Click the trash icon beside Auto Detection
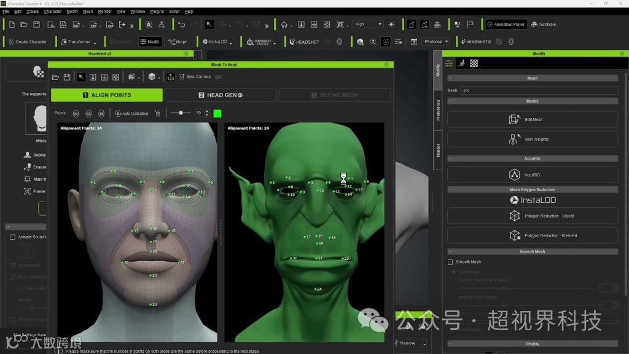The height and width of the screenshot is (354, 629). (157, 114)
